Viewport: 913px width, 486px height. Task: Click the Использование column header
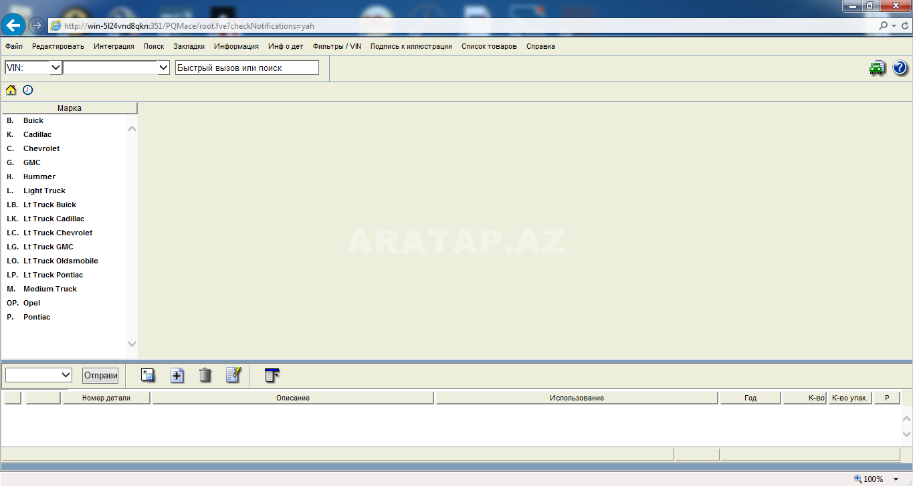coord(577,398)
